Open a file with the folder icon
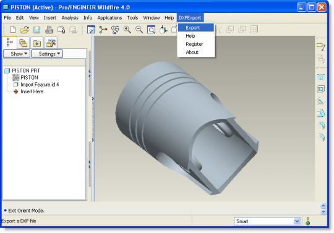 (x=25, y=30)
